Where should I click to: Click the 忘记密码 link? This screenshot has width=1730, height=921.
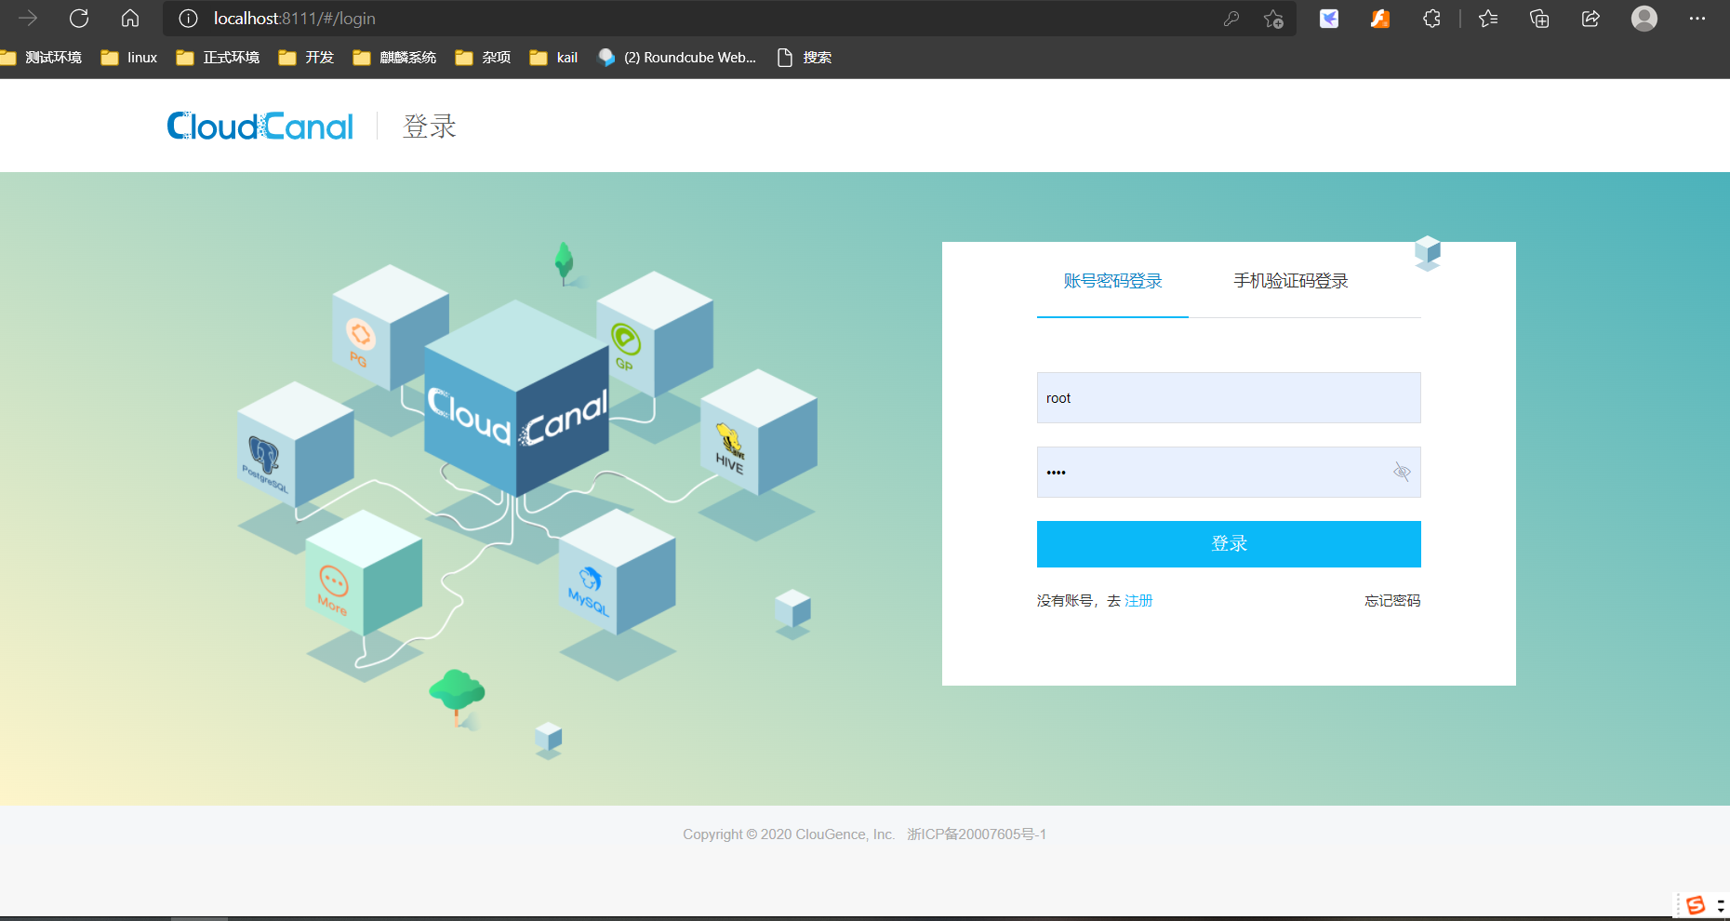tap(1392, 601)
